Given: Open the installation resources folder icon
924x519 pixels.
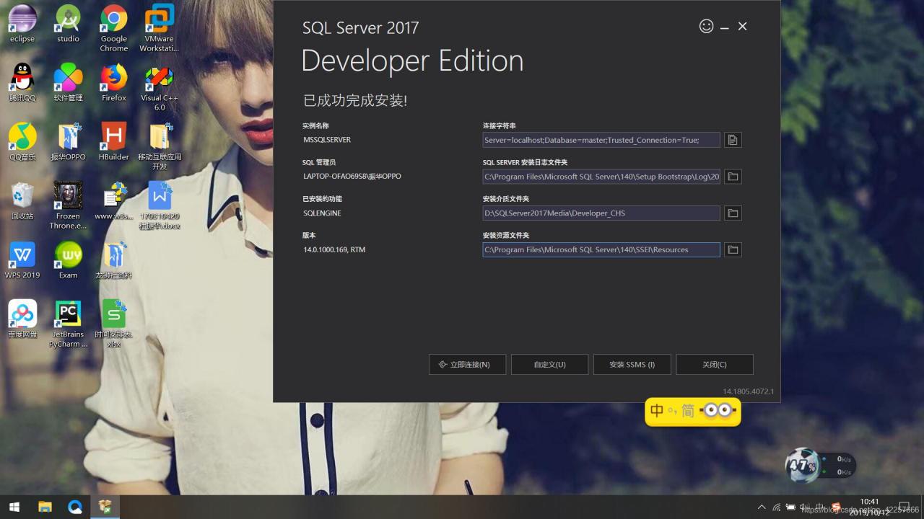Looking at the screenshot, I should pyautogui.click(x=733, y=249).
